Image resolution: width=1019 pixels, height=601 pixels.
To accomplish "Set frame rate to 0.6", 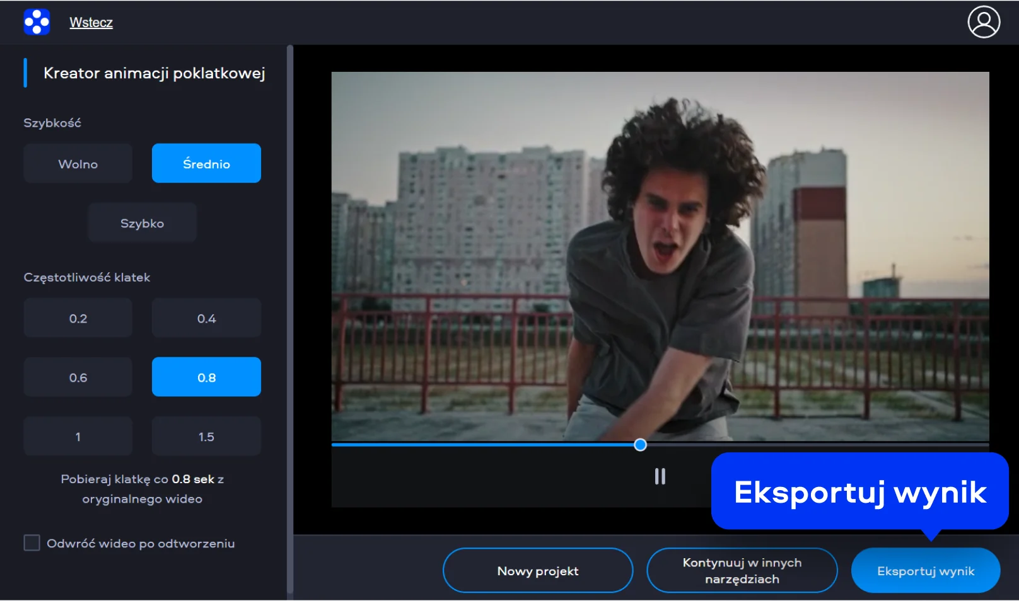I will click(x=78, y=377).
